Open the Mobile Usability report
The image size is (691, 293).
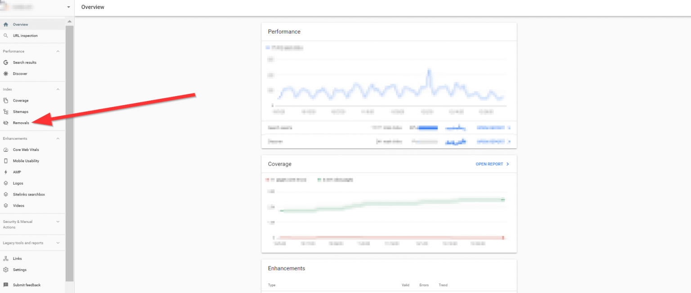(x=26, y=160)
